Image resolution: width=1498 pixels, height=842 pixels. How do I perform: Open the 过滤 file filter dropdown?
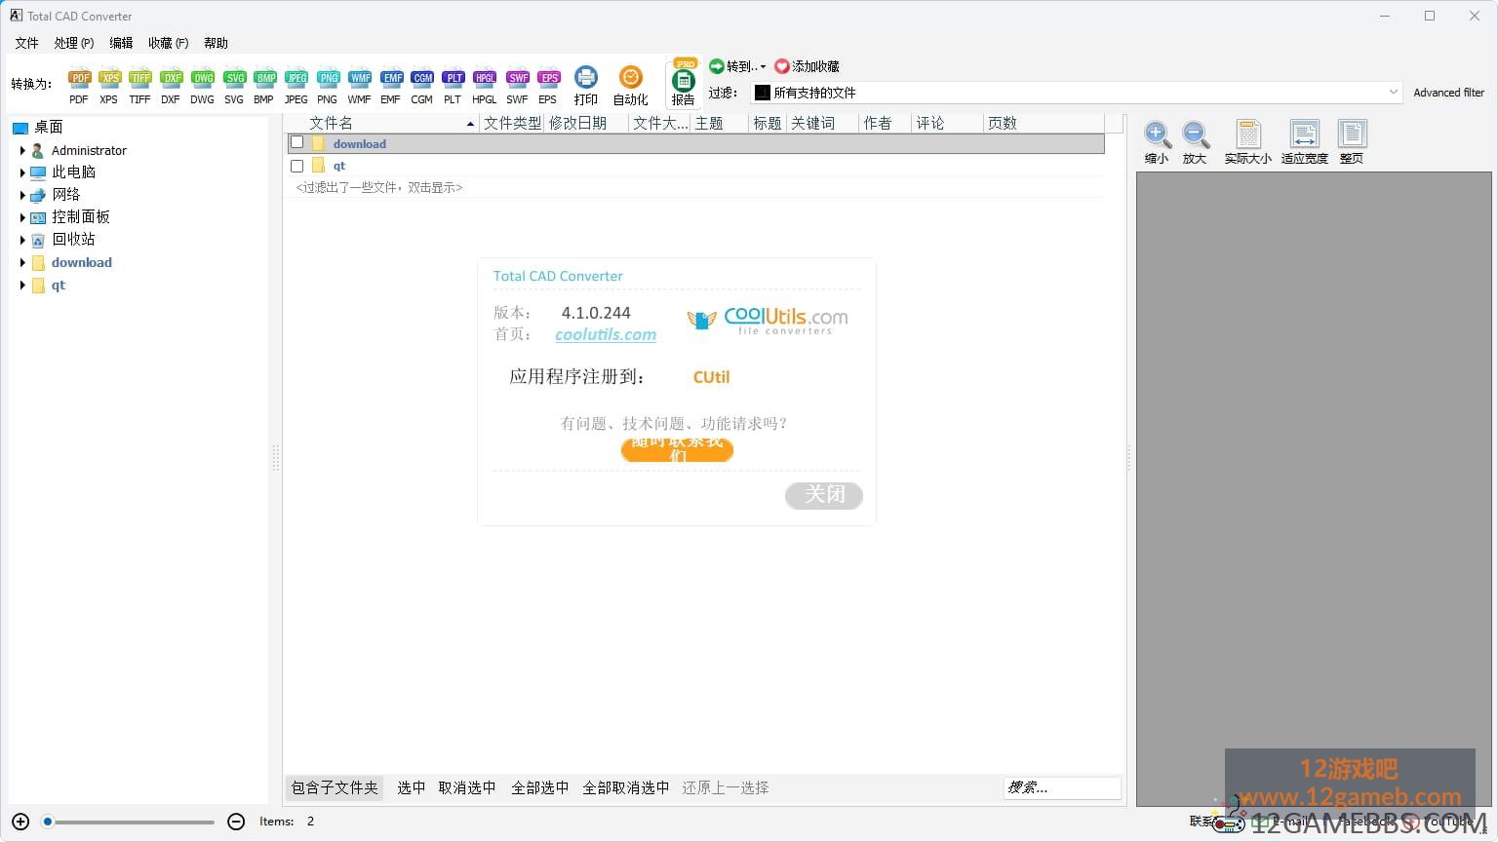click(1077, 93)
